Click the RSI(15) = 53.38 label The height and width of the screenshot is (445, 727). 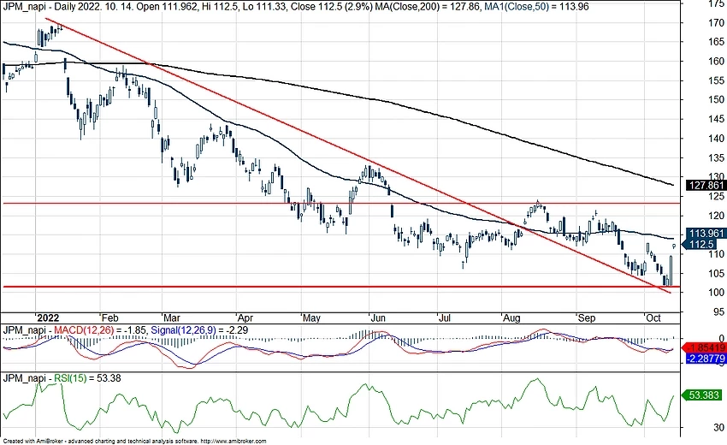point(87,378)
